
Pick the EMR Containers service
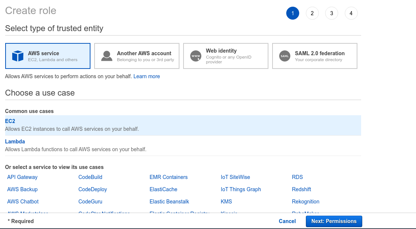(x=168, y=177)
